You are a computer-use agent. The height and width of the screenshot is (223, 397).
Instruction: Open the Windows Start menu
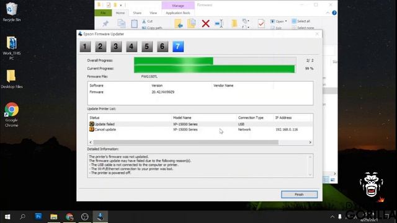pyautogui.click(x=7, y=217)
